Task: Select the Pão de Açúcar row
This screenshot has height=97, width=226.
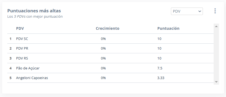Action: click(110, 68)
